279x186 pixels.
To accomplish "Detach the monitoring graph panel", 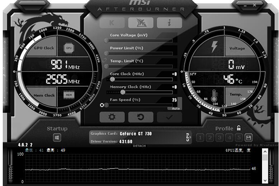I will (139, 146).
